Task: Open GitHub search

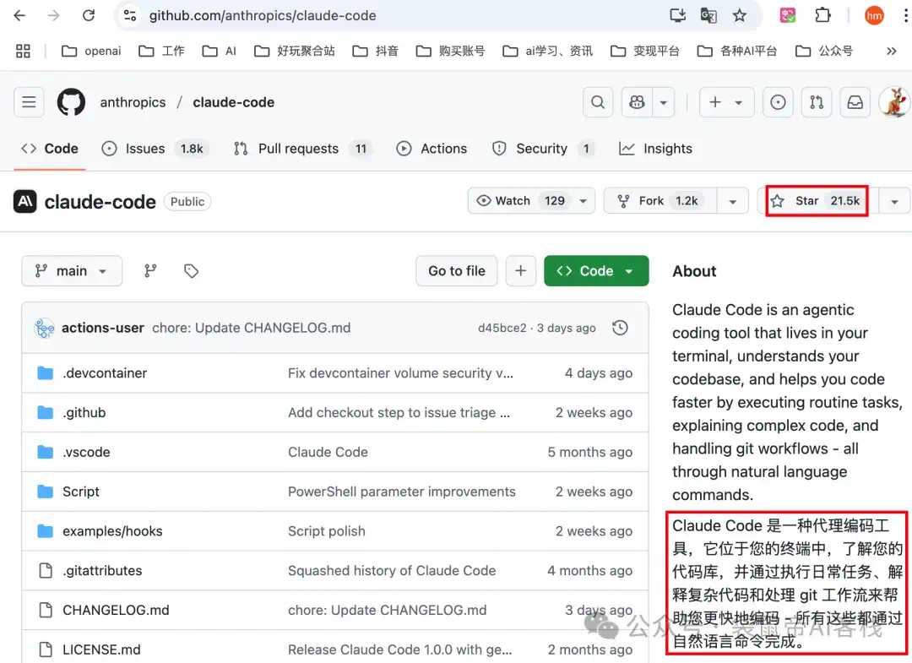Action: [598, 102]
